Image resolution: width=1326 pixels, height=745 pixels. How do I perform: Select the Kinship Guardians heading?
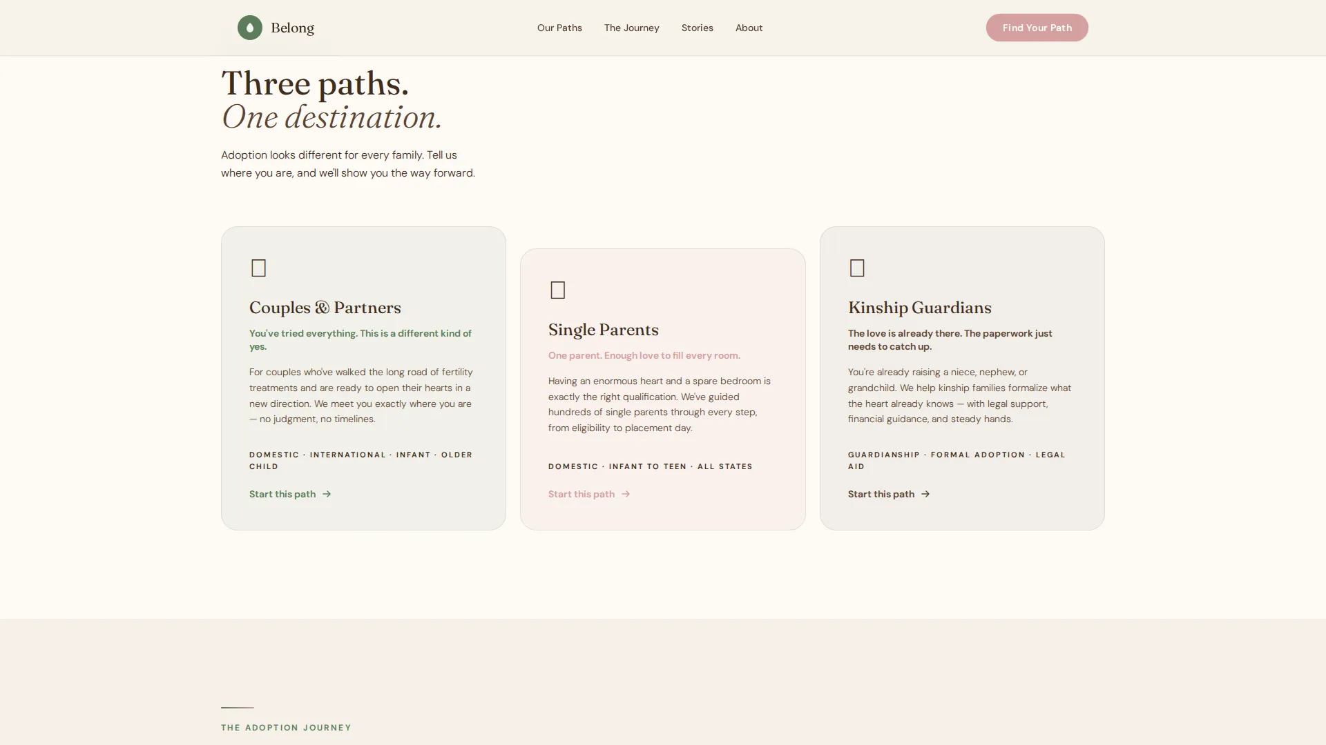[919, 307]
